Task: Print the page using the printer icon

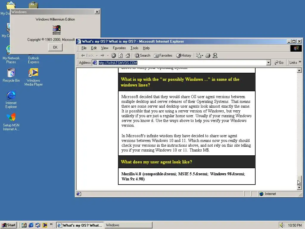Action: (208, 55)
